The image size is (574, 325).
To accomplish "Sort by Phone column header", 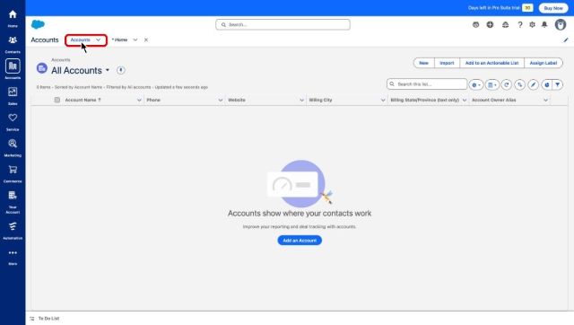I will (153, 100).
